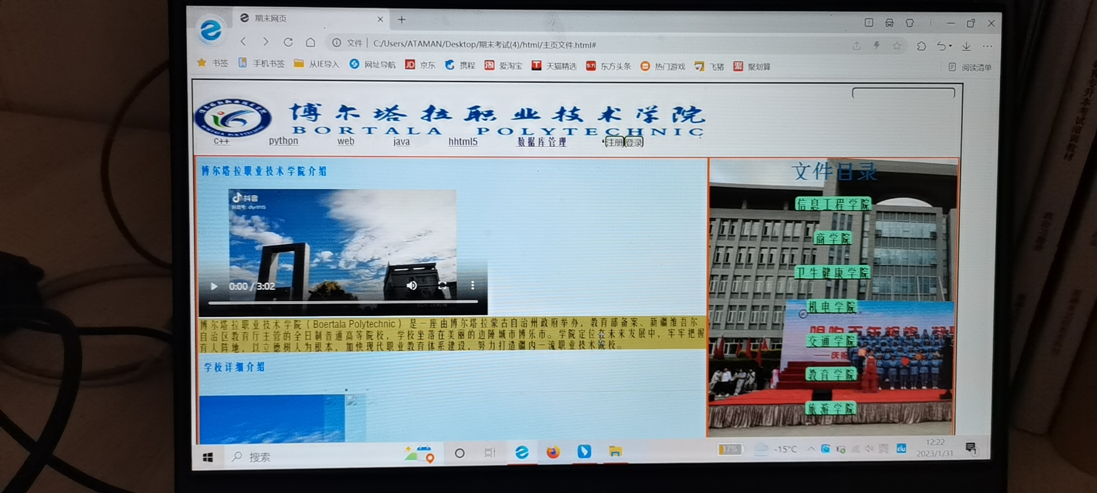Open the 阅读清单 reading list

[970, 67]
